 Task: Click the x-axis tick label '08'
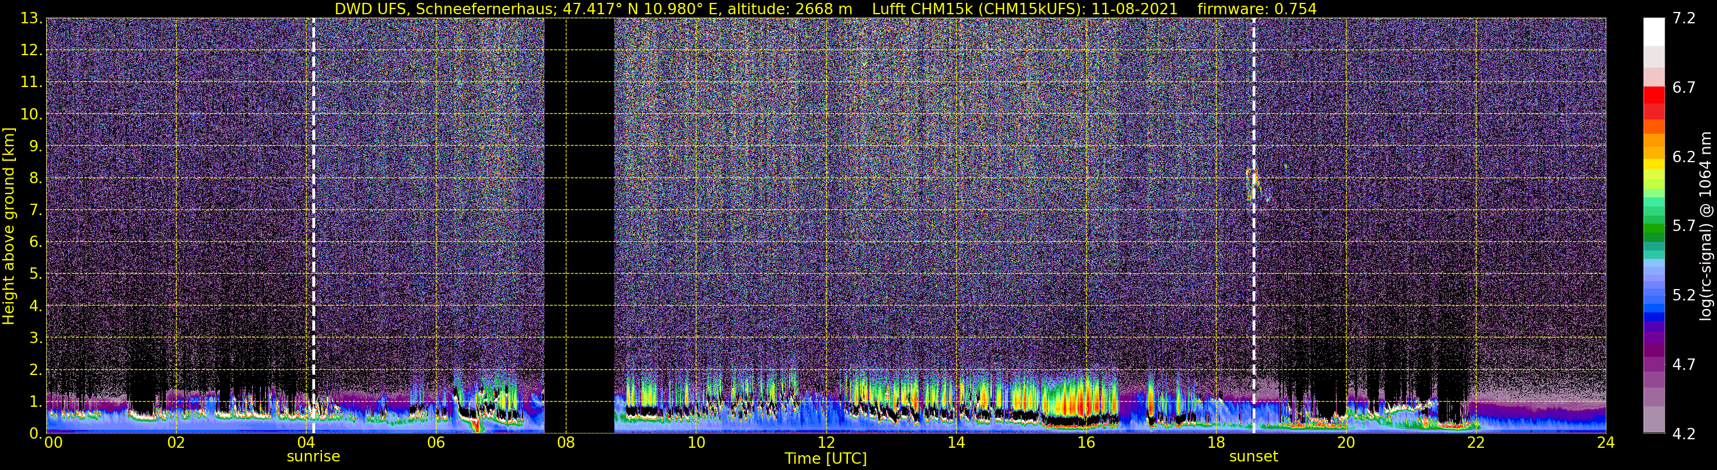[566, 442]
